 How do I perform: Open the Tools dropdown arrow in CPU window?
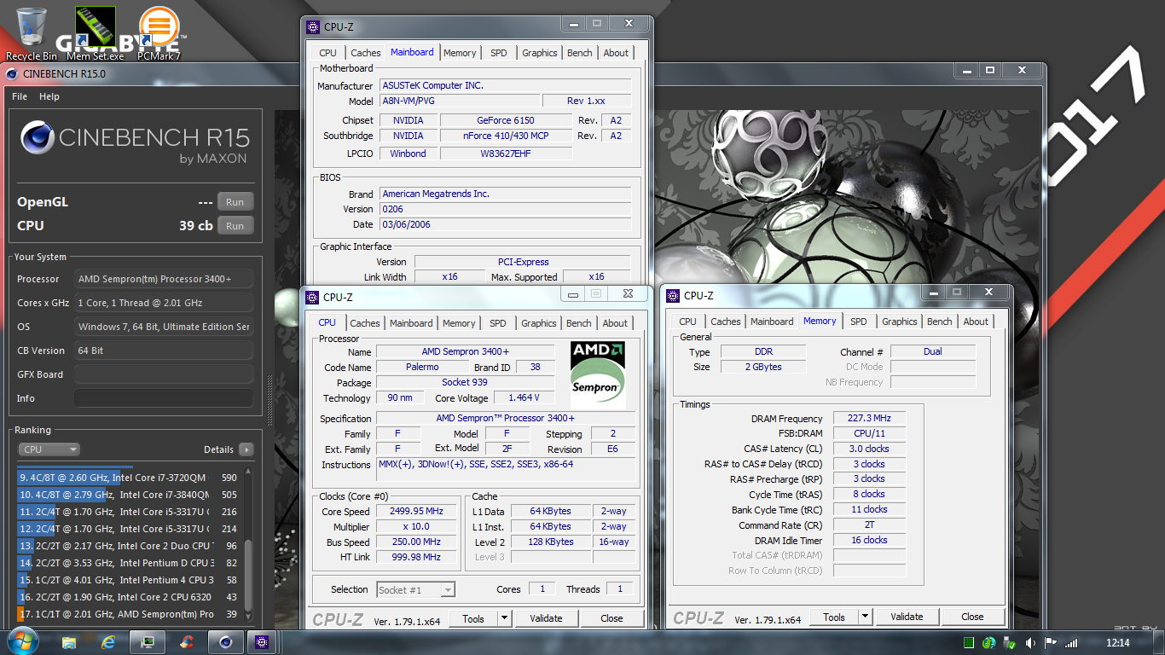pyautogui.click(x=504, y=618)
